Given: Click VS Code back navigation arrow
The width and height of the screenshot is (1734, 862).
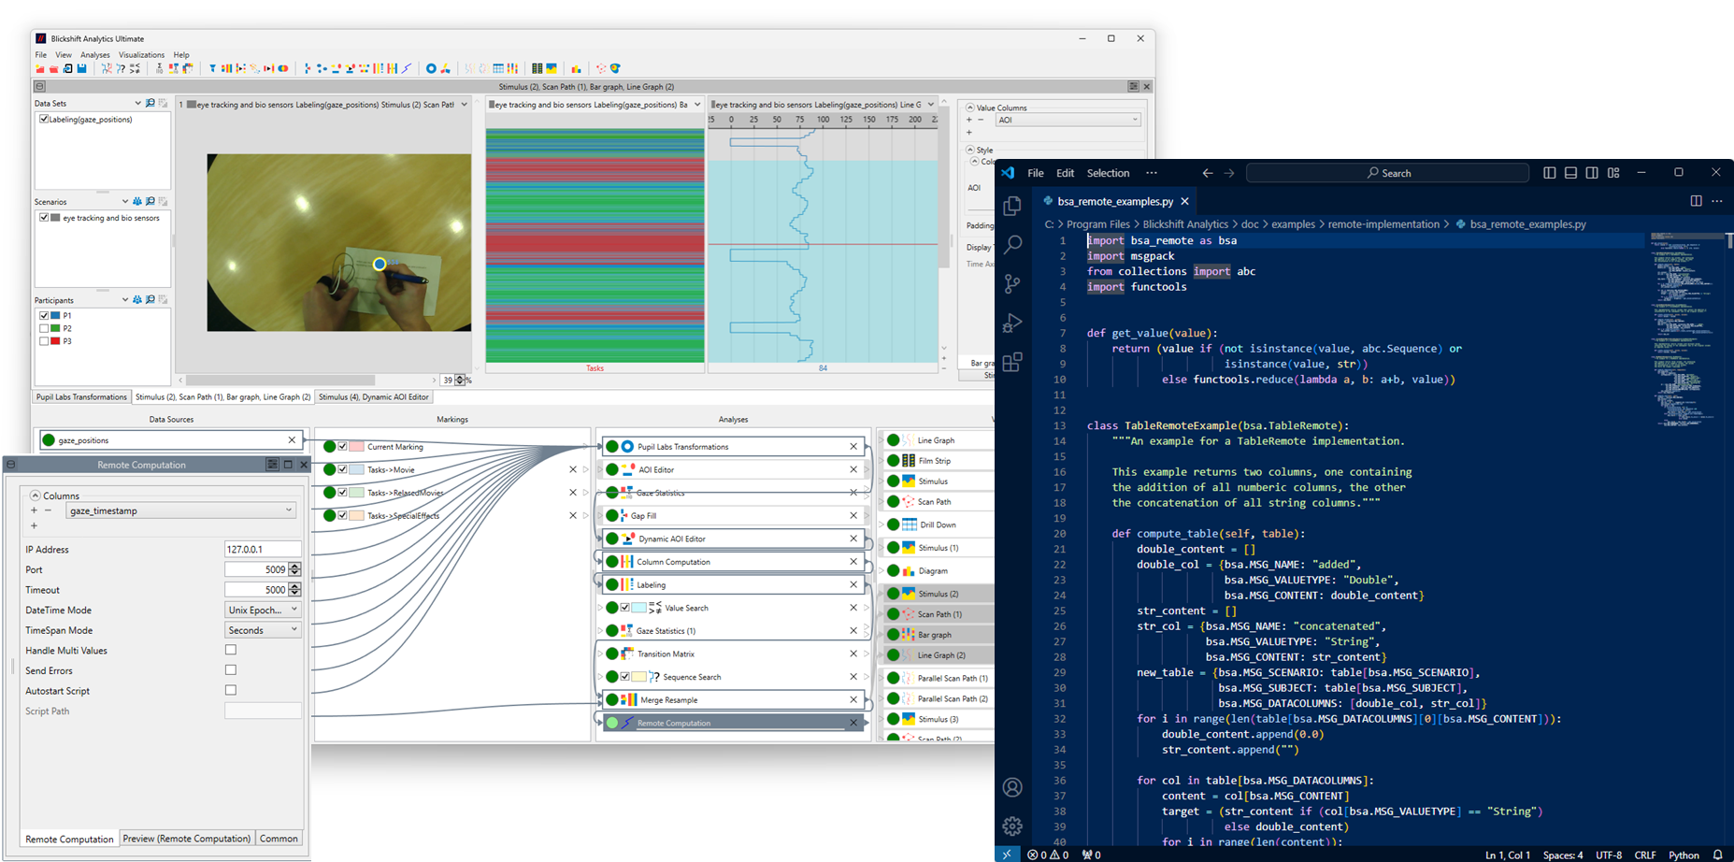Looking at the screenshot, I should 1208,173.
